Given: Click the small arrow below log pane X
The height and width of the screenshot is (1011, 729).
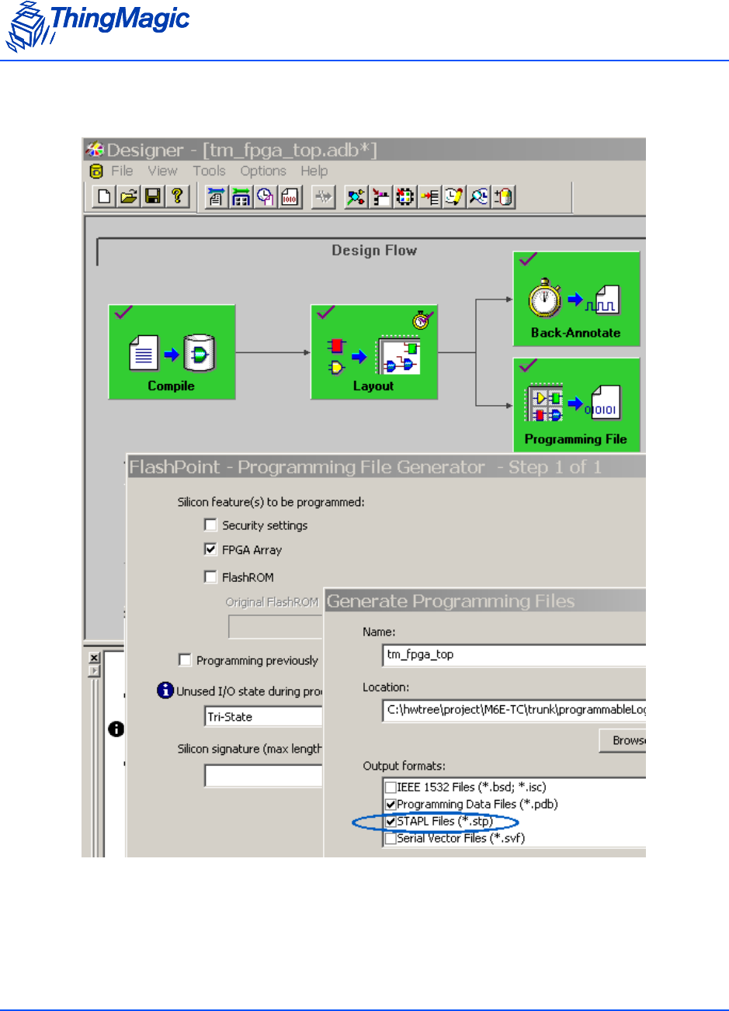Looking at the screenshot, I should coord(95,670).
